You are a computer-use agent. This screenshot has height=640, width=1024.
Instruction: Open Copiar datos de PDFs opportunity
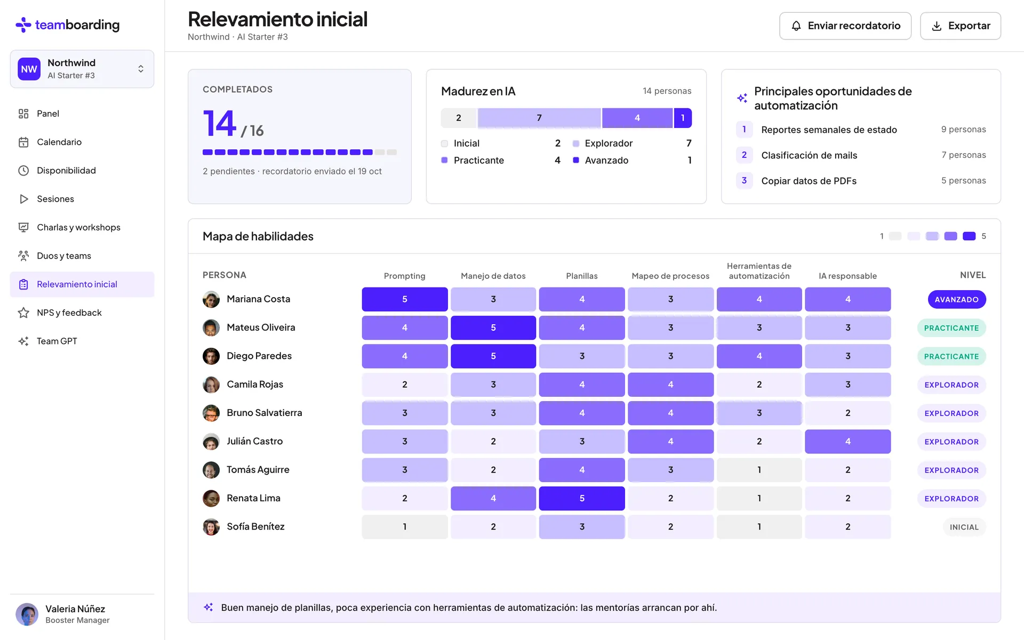[861, 181]
